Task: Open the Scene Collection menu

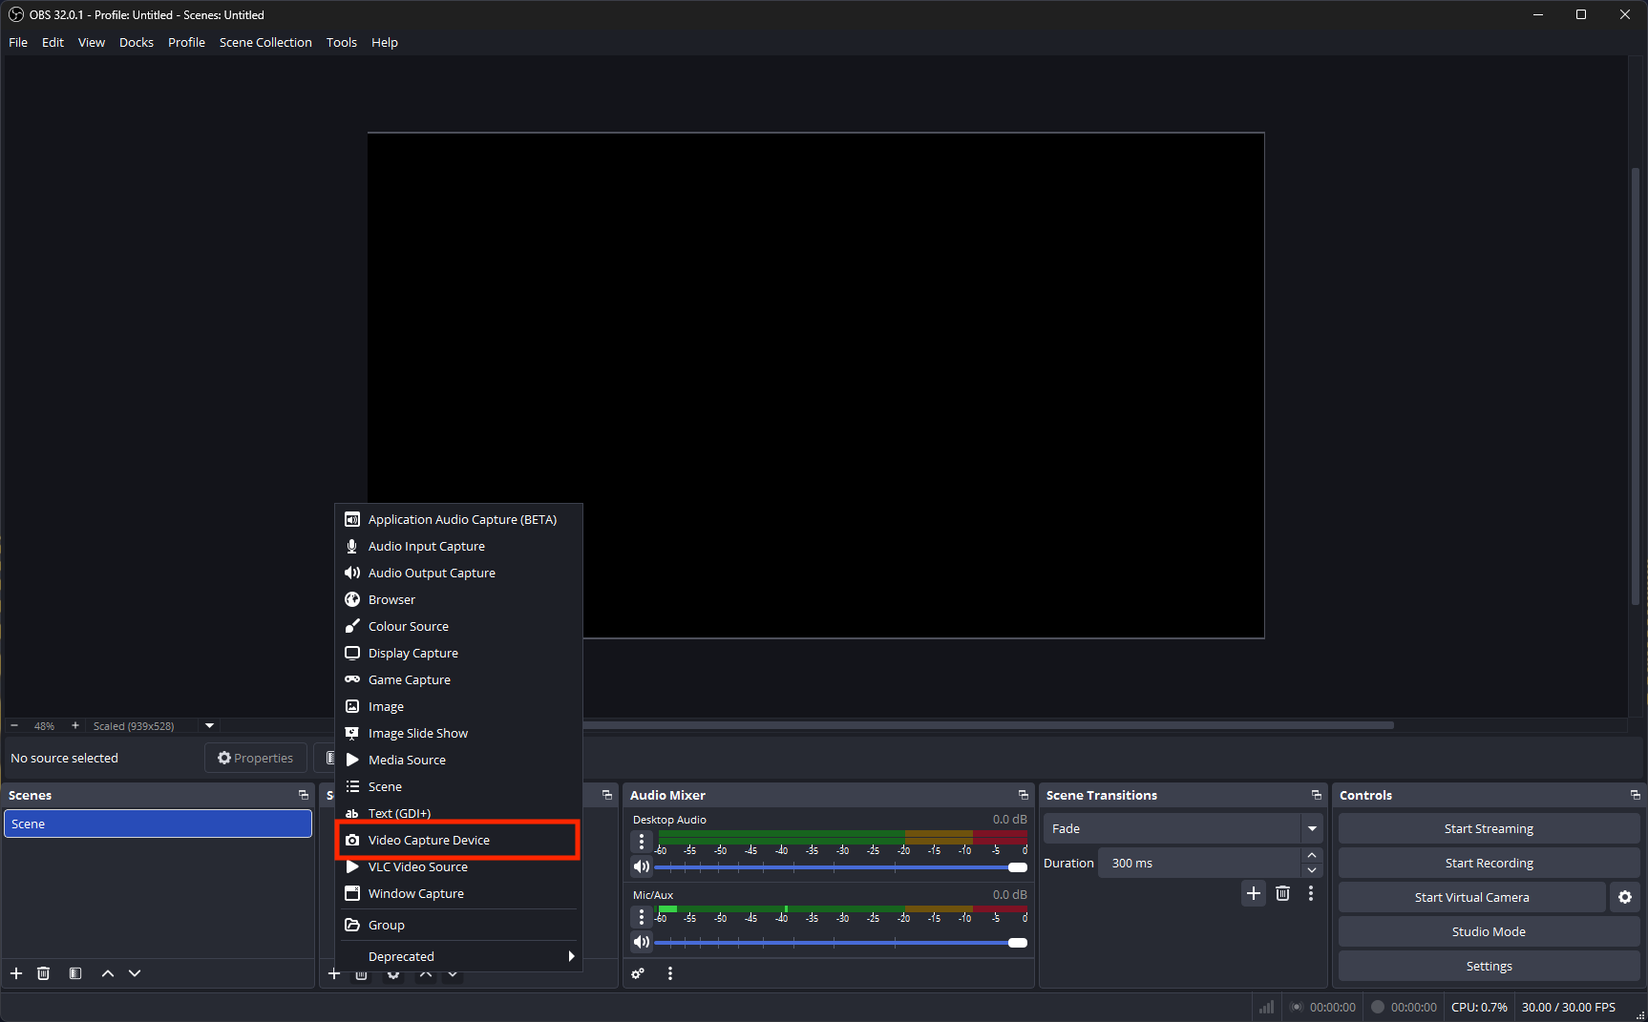Action: click(x=265, y=42)
